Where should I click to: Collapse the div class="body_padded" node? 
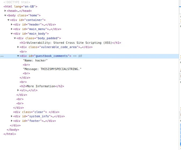(x=15, y=38)
